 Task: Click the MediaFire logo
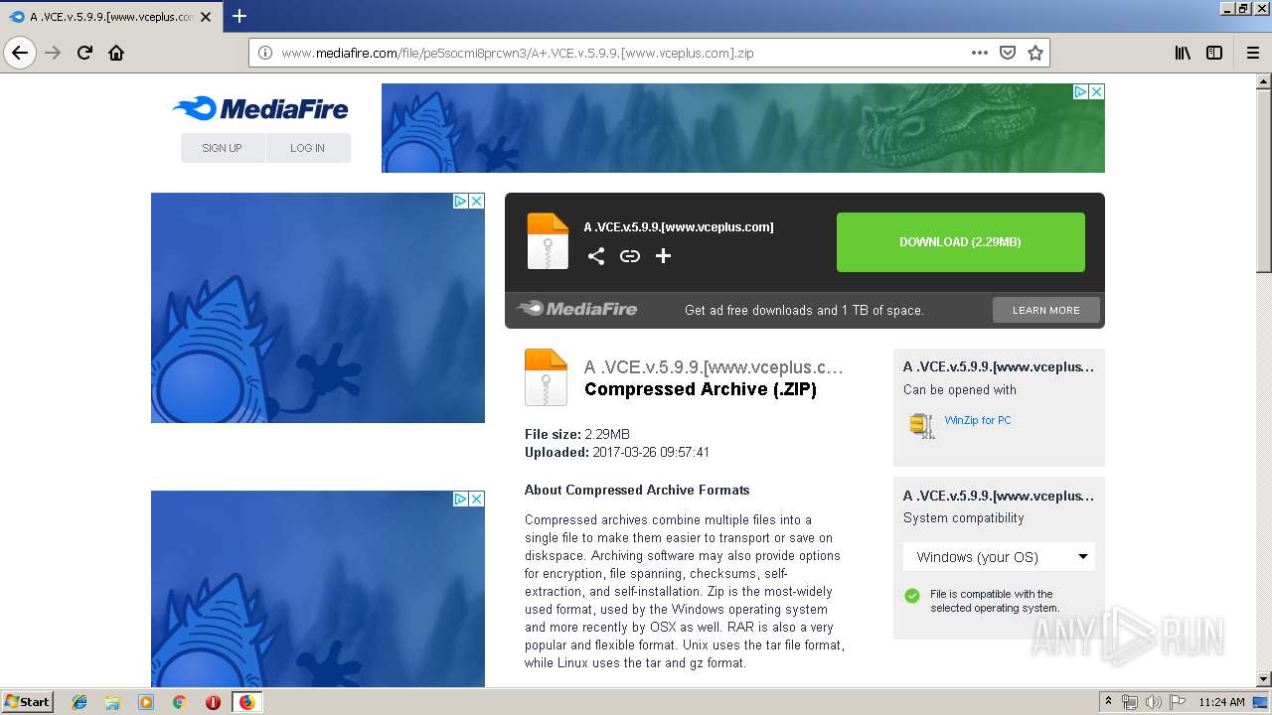pos(260,108)
